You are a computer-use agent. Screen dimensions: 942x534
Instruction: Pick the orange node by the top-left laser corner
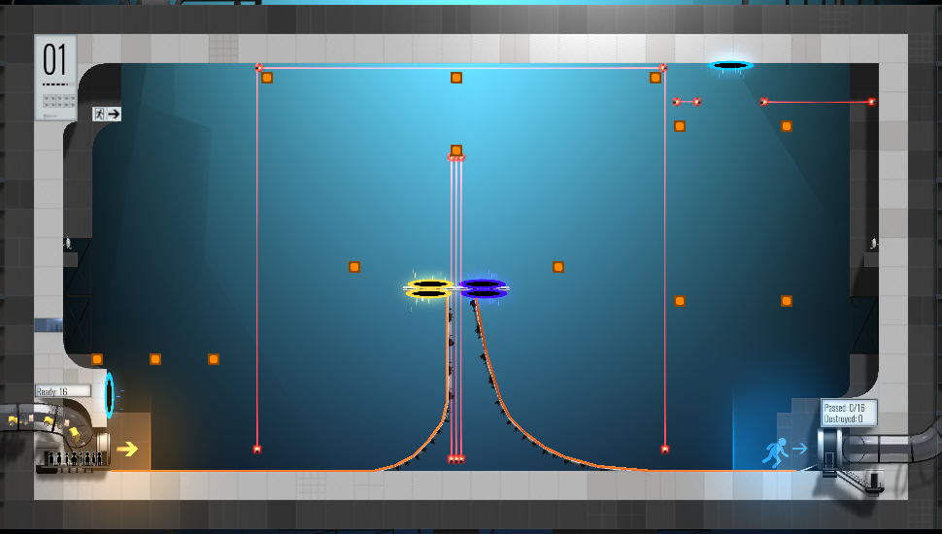click(x=267, y=78)
